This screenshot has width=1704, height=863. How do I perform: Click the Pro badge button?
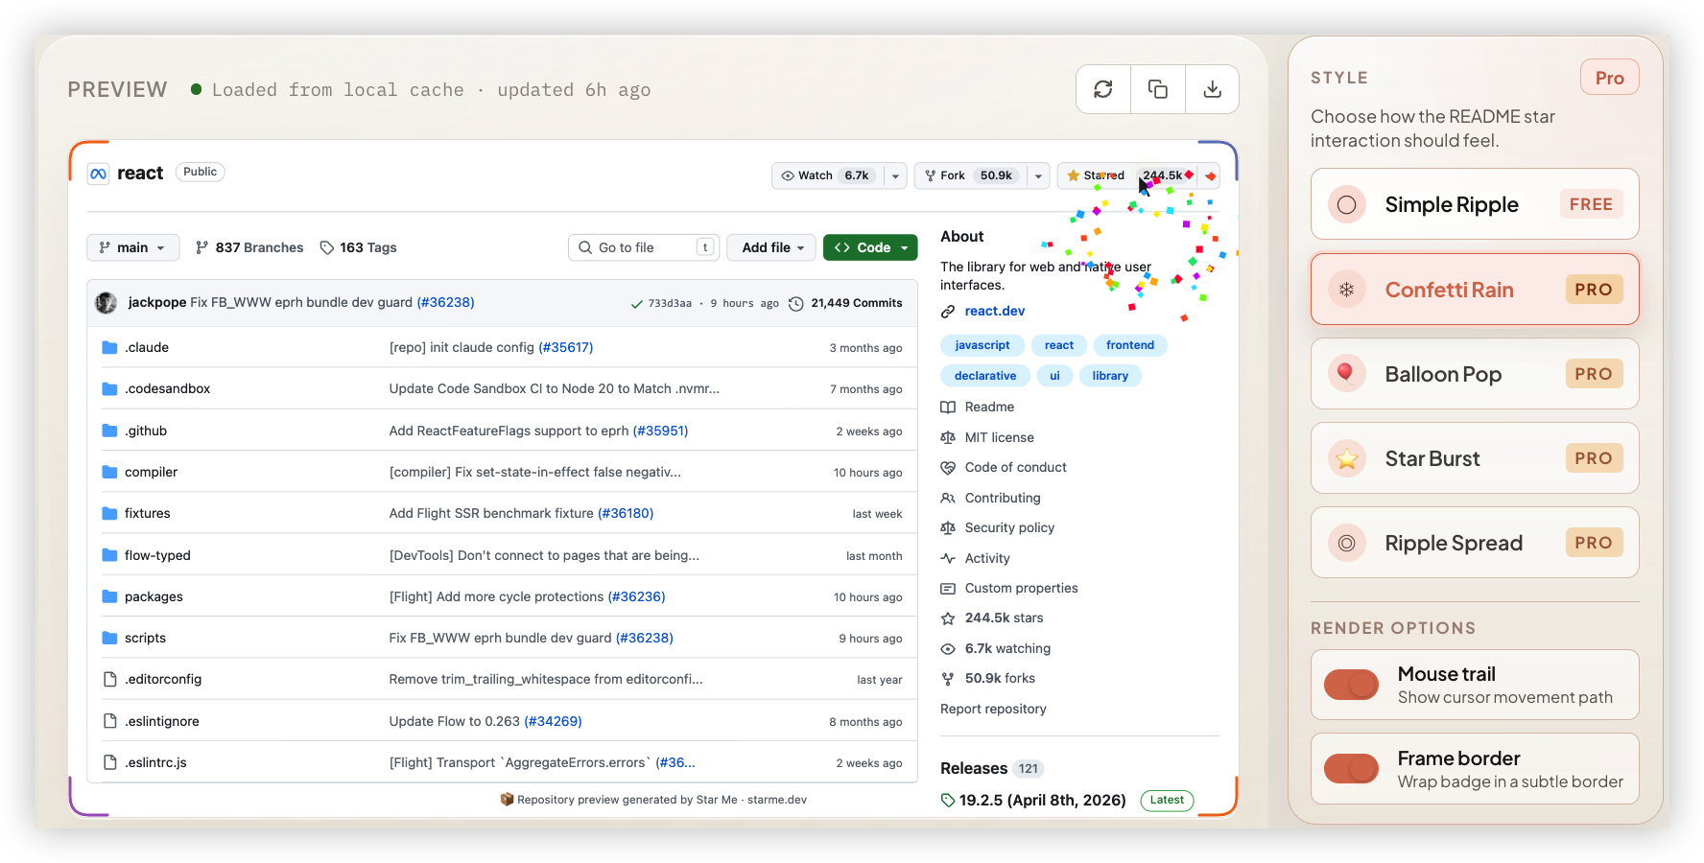click(x=1610, y=78)
